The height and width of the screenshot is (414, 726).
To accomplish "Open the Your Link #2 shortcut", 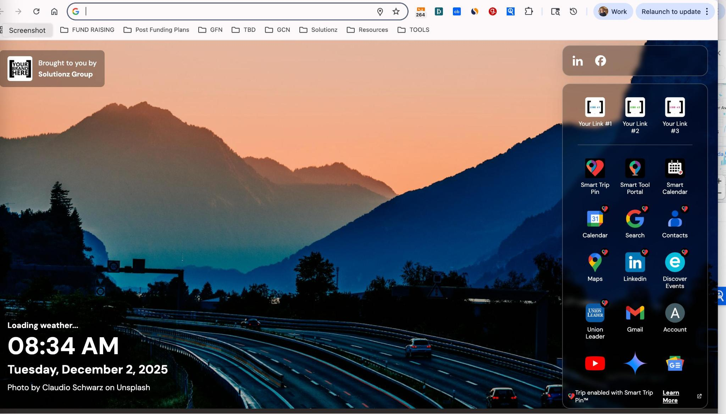I will (634, 107).
